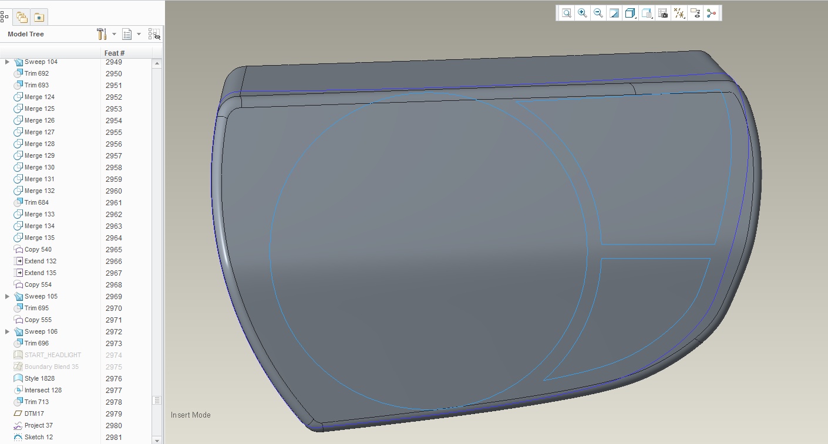
Task: Select the Boundary Blend 35 icon
Action: [x=18, y=367]
